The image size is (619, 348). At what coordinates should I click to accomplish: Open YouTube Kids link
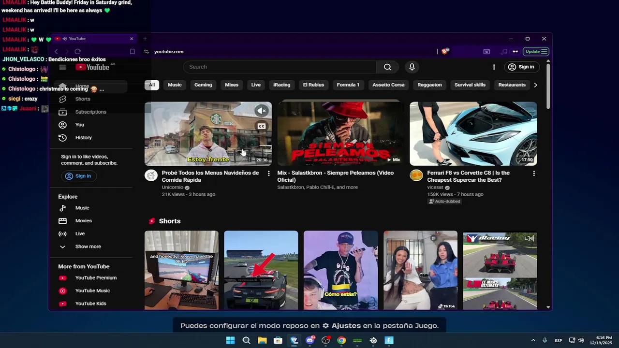[90, 304]
